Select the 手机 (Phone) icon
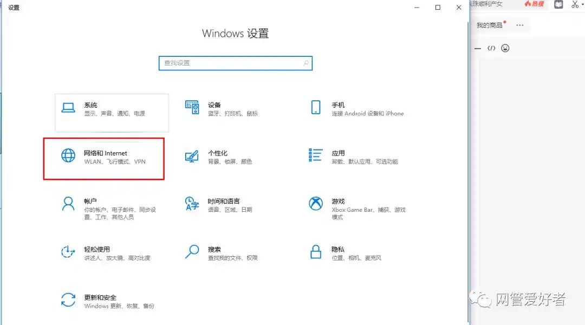 coord(315,107)
